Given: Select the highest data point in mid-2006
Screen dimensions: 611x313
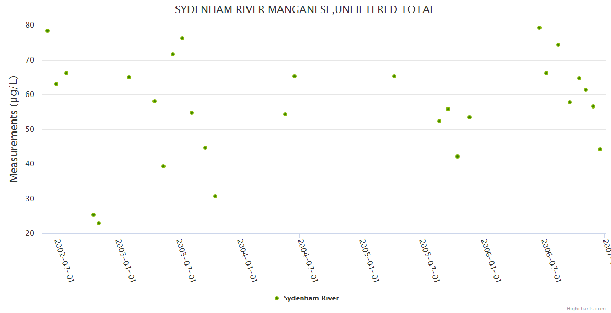Looking at the screenshot, I should tap(539, 28).
